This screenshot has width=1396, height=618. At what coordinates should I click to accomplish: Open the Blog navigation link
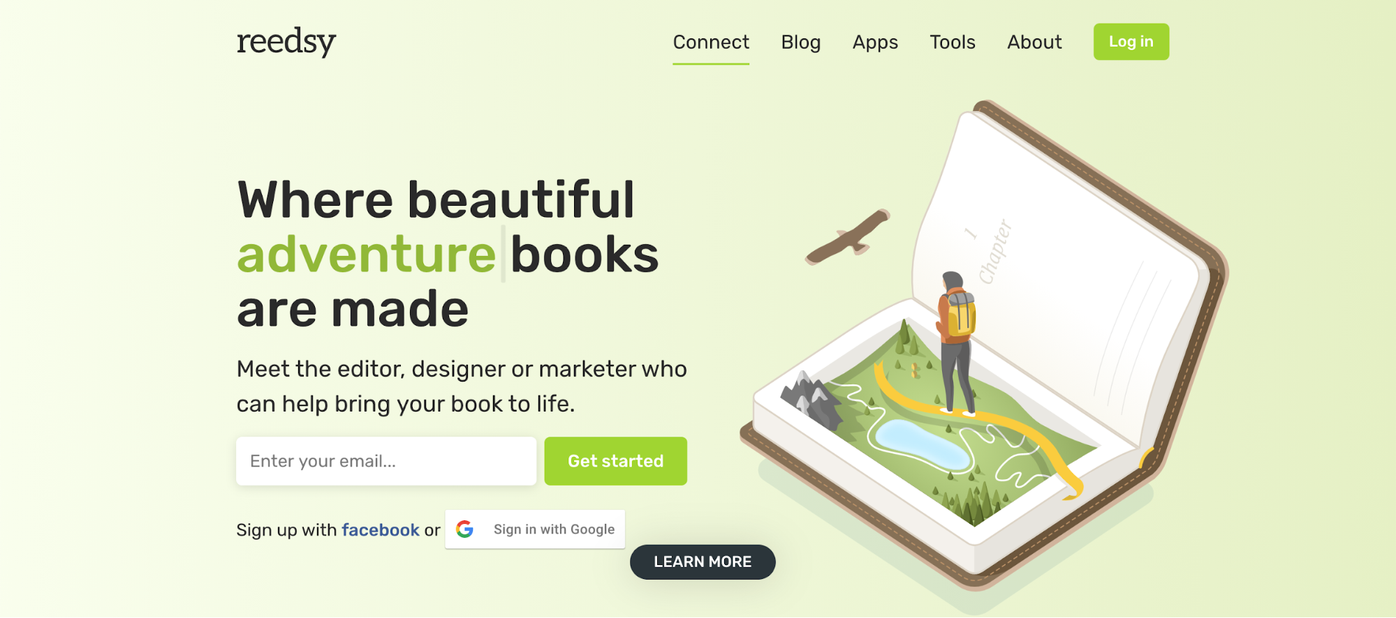(x=800, y=43)
